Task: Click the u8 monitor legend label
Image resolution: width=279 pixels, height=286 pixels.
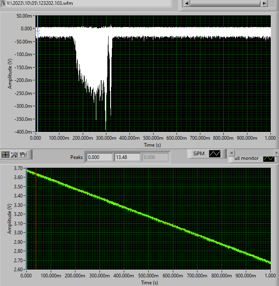Action: point(246,158)
